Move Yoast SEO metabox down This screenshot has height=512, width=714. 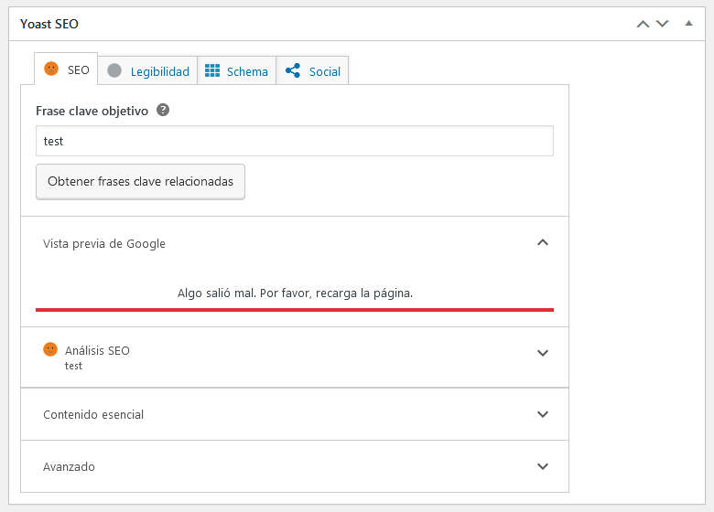[662, 24]
